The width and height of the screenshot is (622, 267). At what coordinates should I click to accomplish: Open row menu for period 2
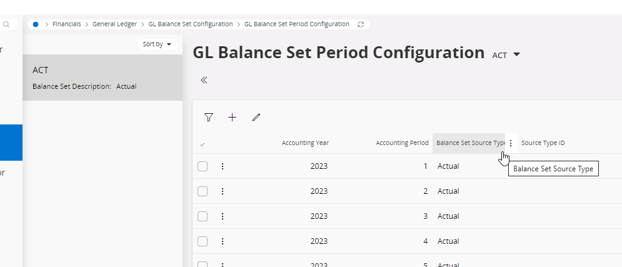click(223, 191)
